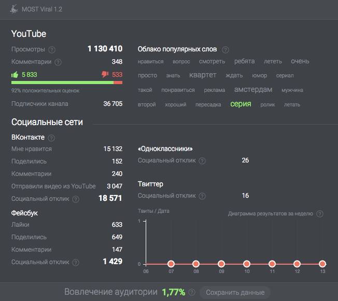Click the YouTube comments value 348

click(x=117, y=62)
